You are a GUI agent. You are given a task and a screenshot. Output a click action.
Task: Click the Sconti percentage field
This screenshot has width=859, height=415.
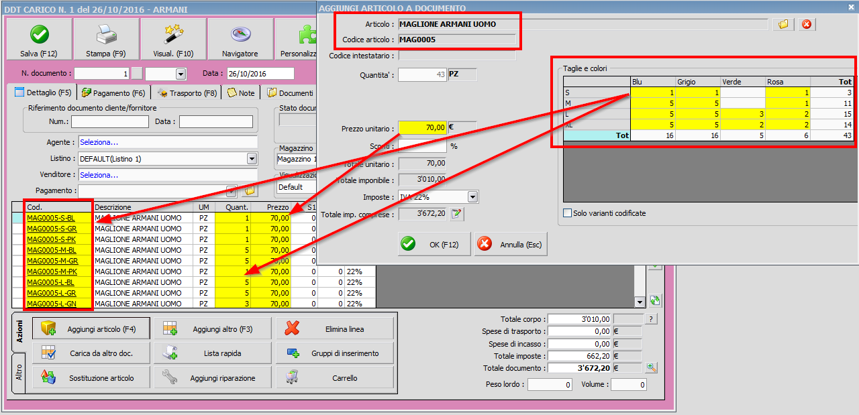[x=423, y=145]
